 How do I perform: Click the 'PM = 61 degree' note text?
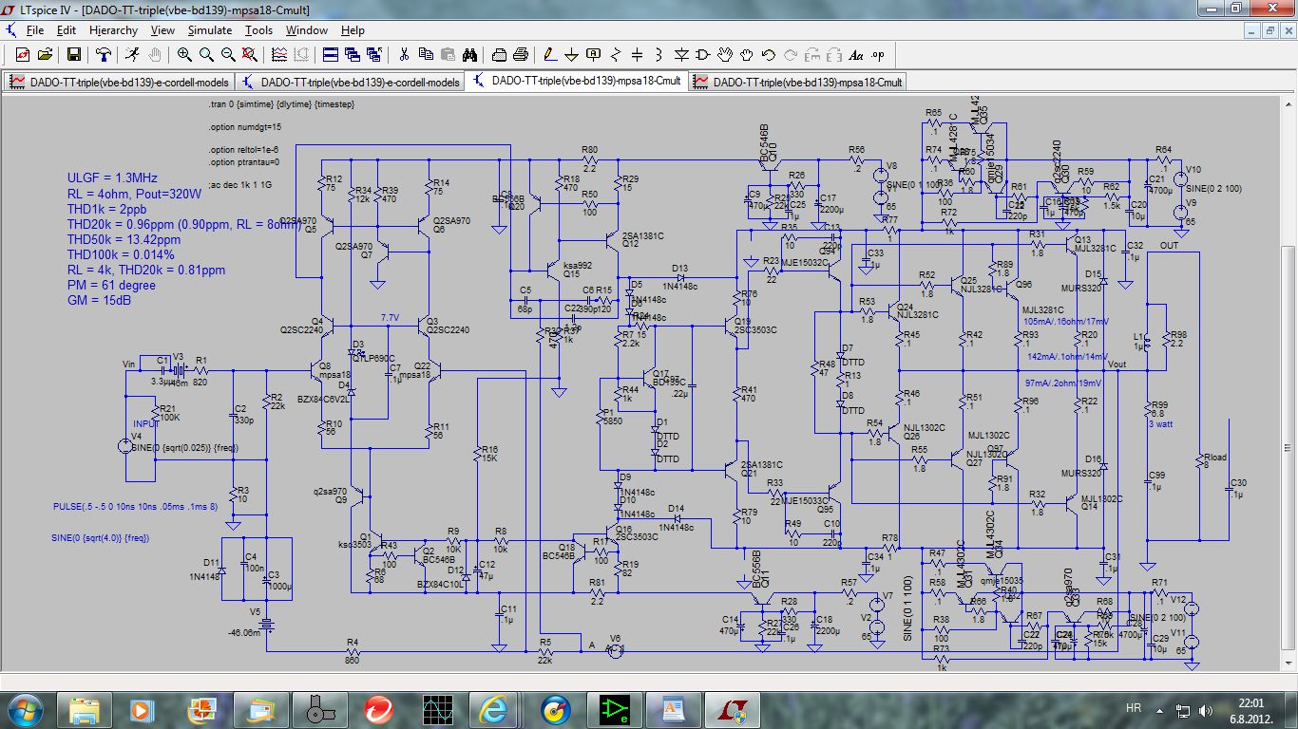point(110,285)
